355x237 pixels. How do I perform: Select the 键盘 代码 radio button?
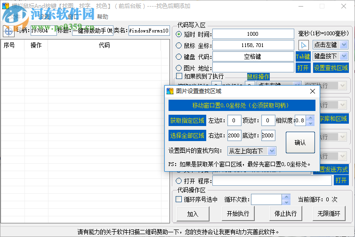click(x=178, y=56)
